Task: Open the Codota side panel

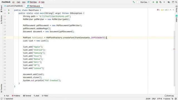Action: 176,18
